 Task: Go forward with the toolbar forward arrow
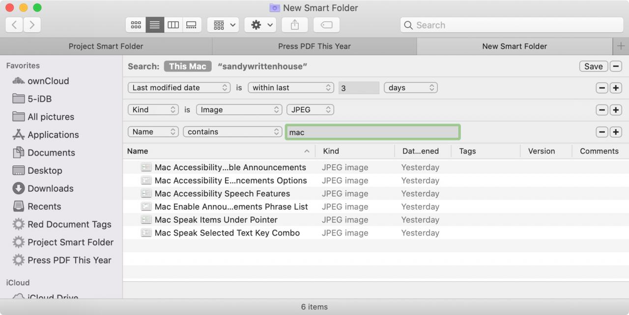pyautogui.click(x=32, y=25)
